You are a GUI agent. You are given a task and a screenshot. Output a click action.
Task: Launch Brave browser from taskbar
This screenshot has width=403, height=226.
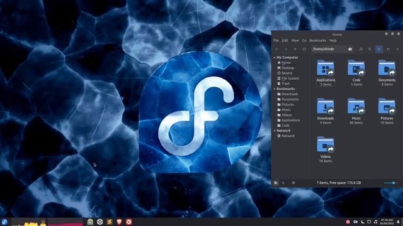pyautogui.click(x=119, y=222)
